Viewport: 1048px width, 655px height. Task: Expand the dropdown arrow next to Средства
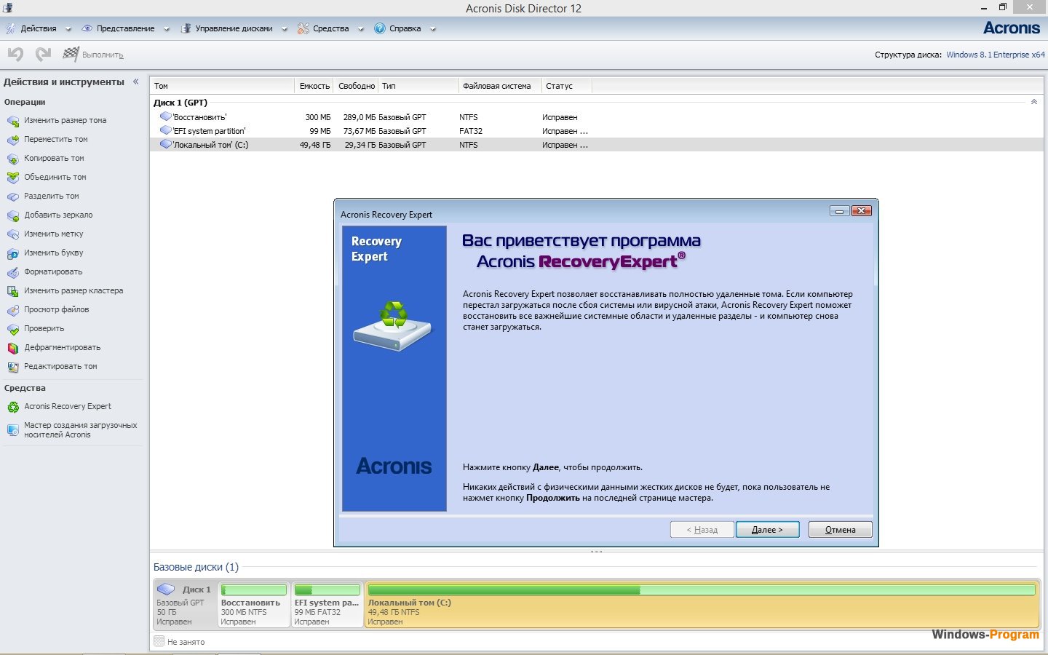[361, 29]
